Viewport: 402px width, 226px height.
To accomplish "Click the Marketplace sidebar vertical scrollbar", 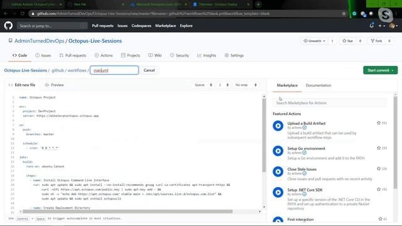I will coord(395,143).
